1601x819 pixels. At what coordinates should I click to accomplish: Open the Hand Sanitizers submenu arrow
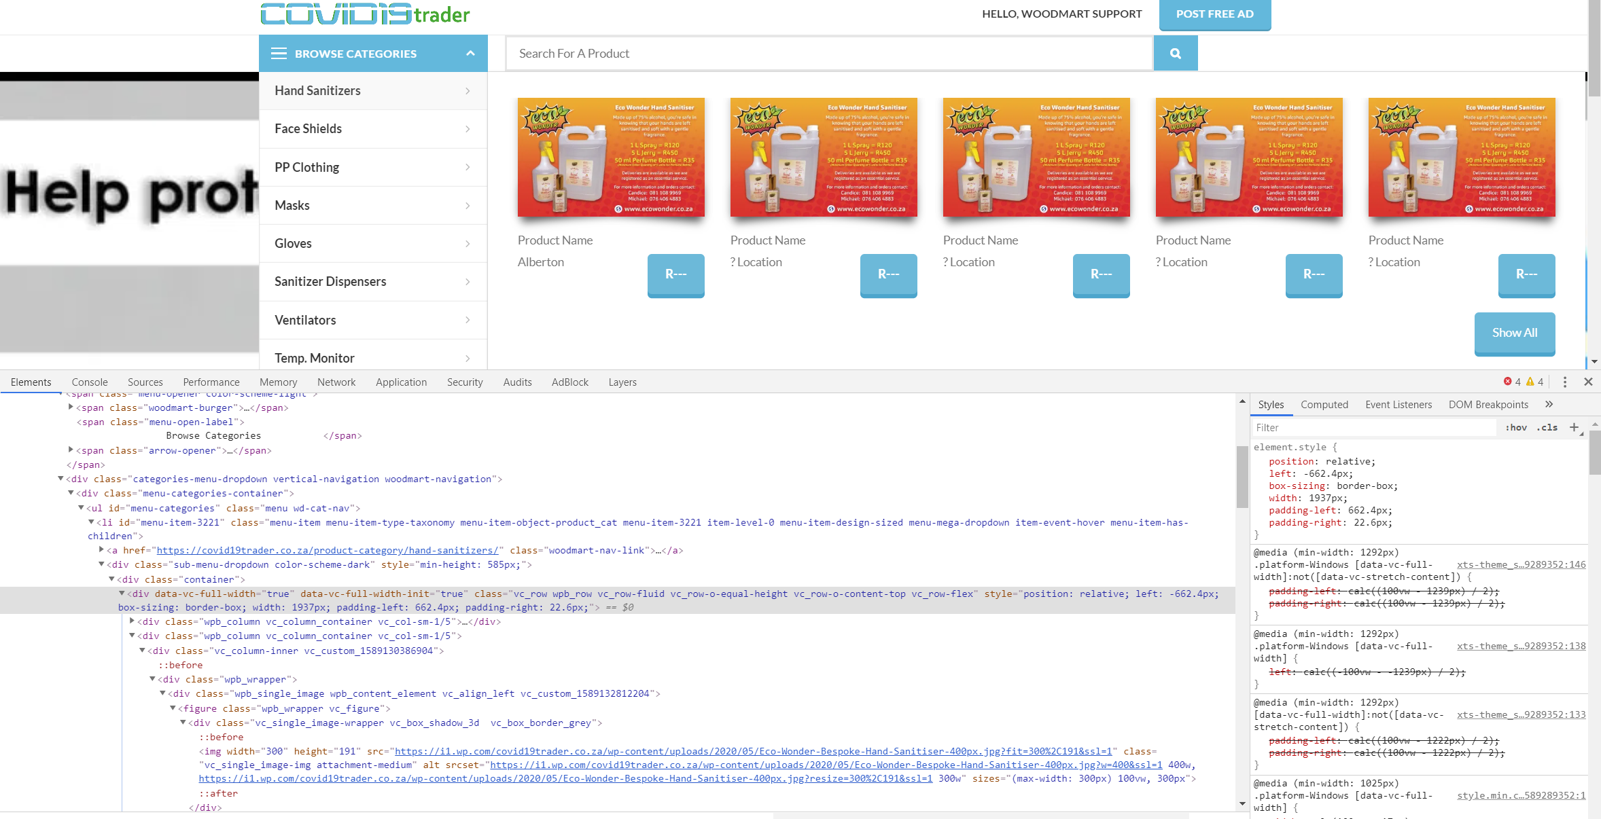click(468, 91)
